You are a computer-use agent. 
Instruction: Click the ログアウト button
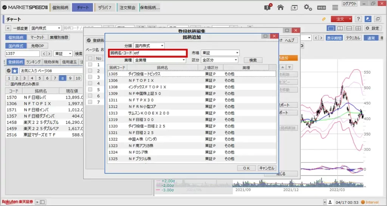(349, 4)
